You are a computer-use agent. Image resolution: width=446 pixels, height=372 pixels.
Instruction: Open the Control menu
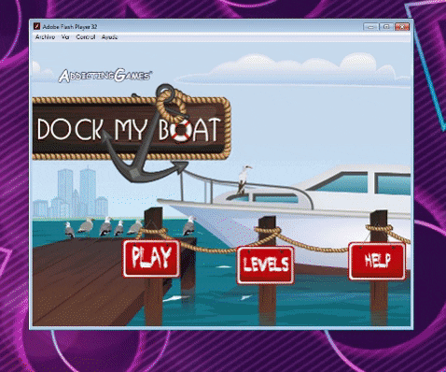[x=86, y=37]
